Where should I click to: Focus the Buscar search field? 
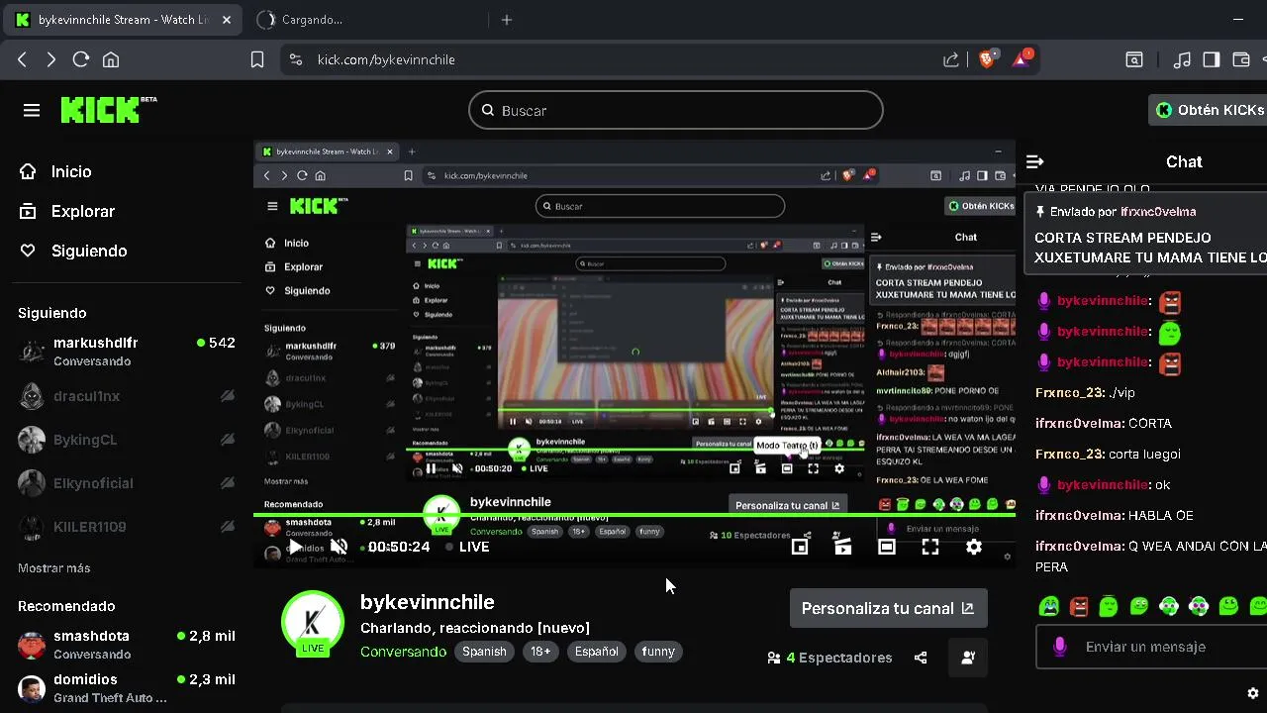tap(676, 110)
